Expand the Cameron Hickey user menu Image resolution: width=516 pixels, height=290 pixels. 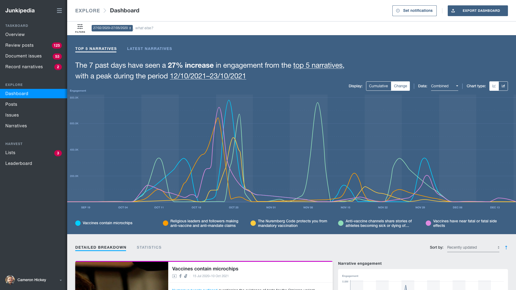61,280
